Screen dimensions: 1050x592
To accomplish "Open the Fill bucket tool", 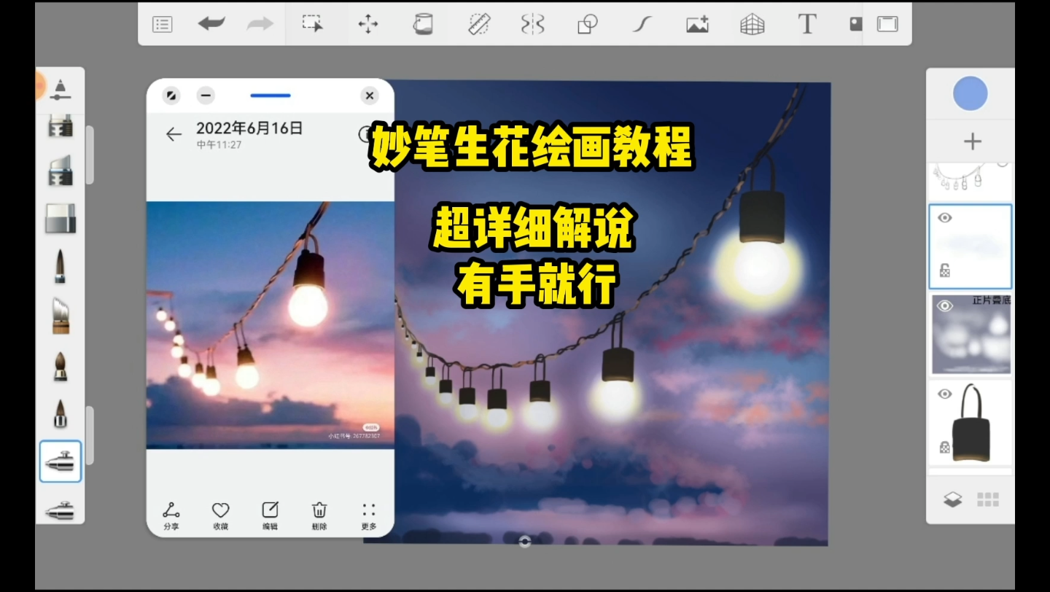I will point(421,23).
